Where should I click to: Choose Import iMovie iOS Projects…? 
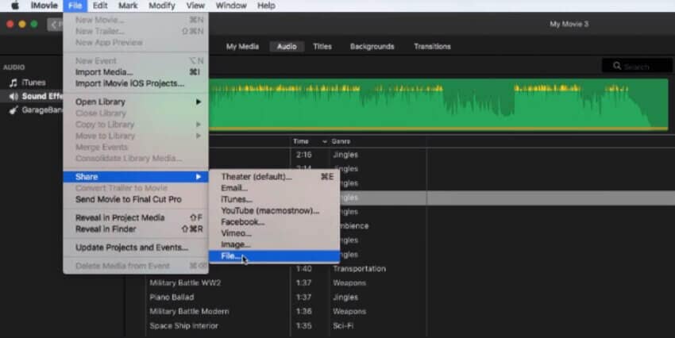tap(136, 83)
